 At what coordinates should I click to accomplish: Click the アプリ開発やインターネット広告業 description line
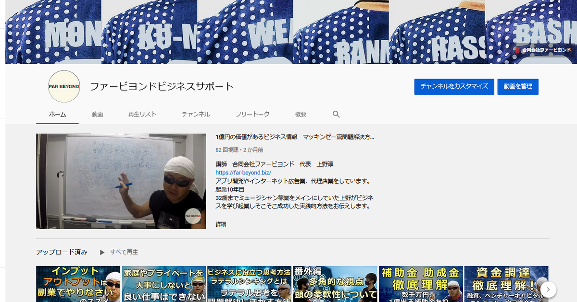tap(293, 181)
